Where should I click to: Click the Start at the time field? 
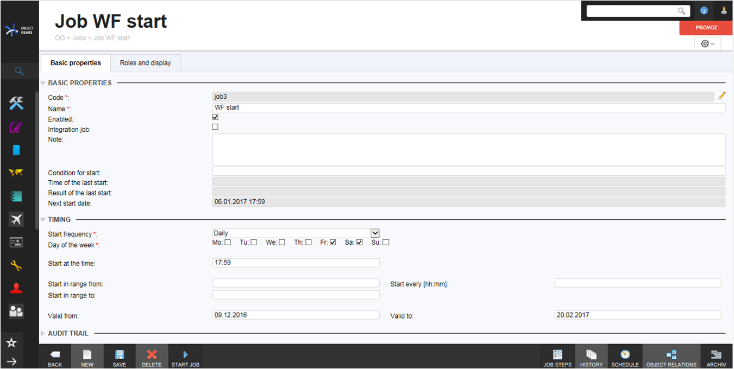296,262
